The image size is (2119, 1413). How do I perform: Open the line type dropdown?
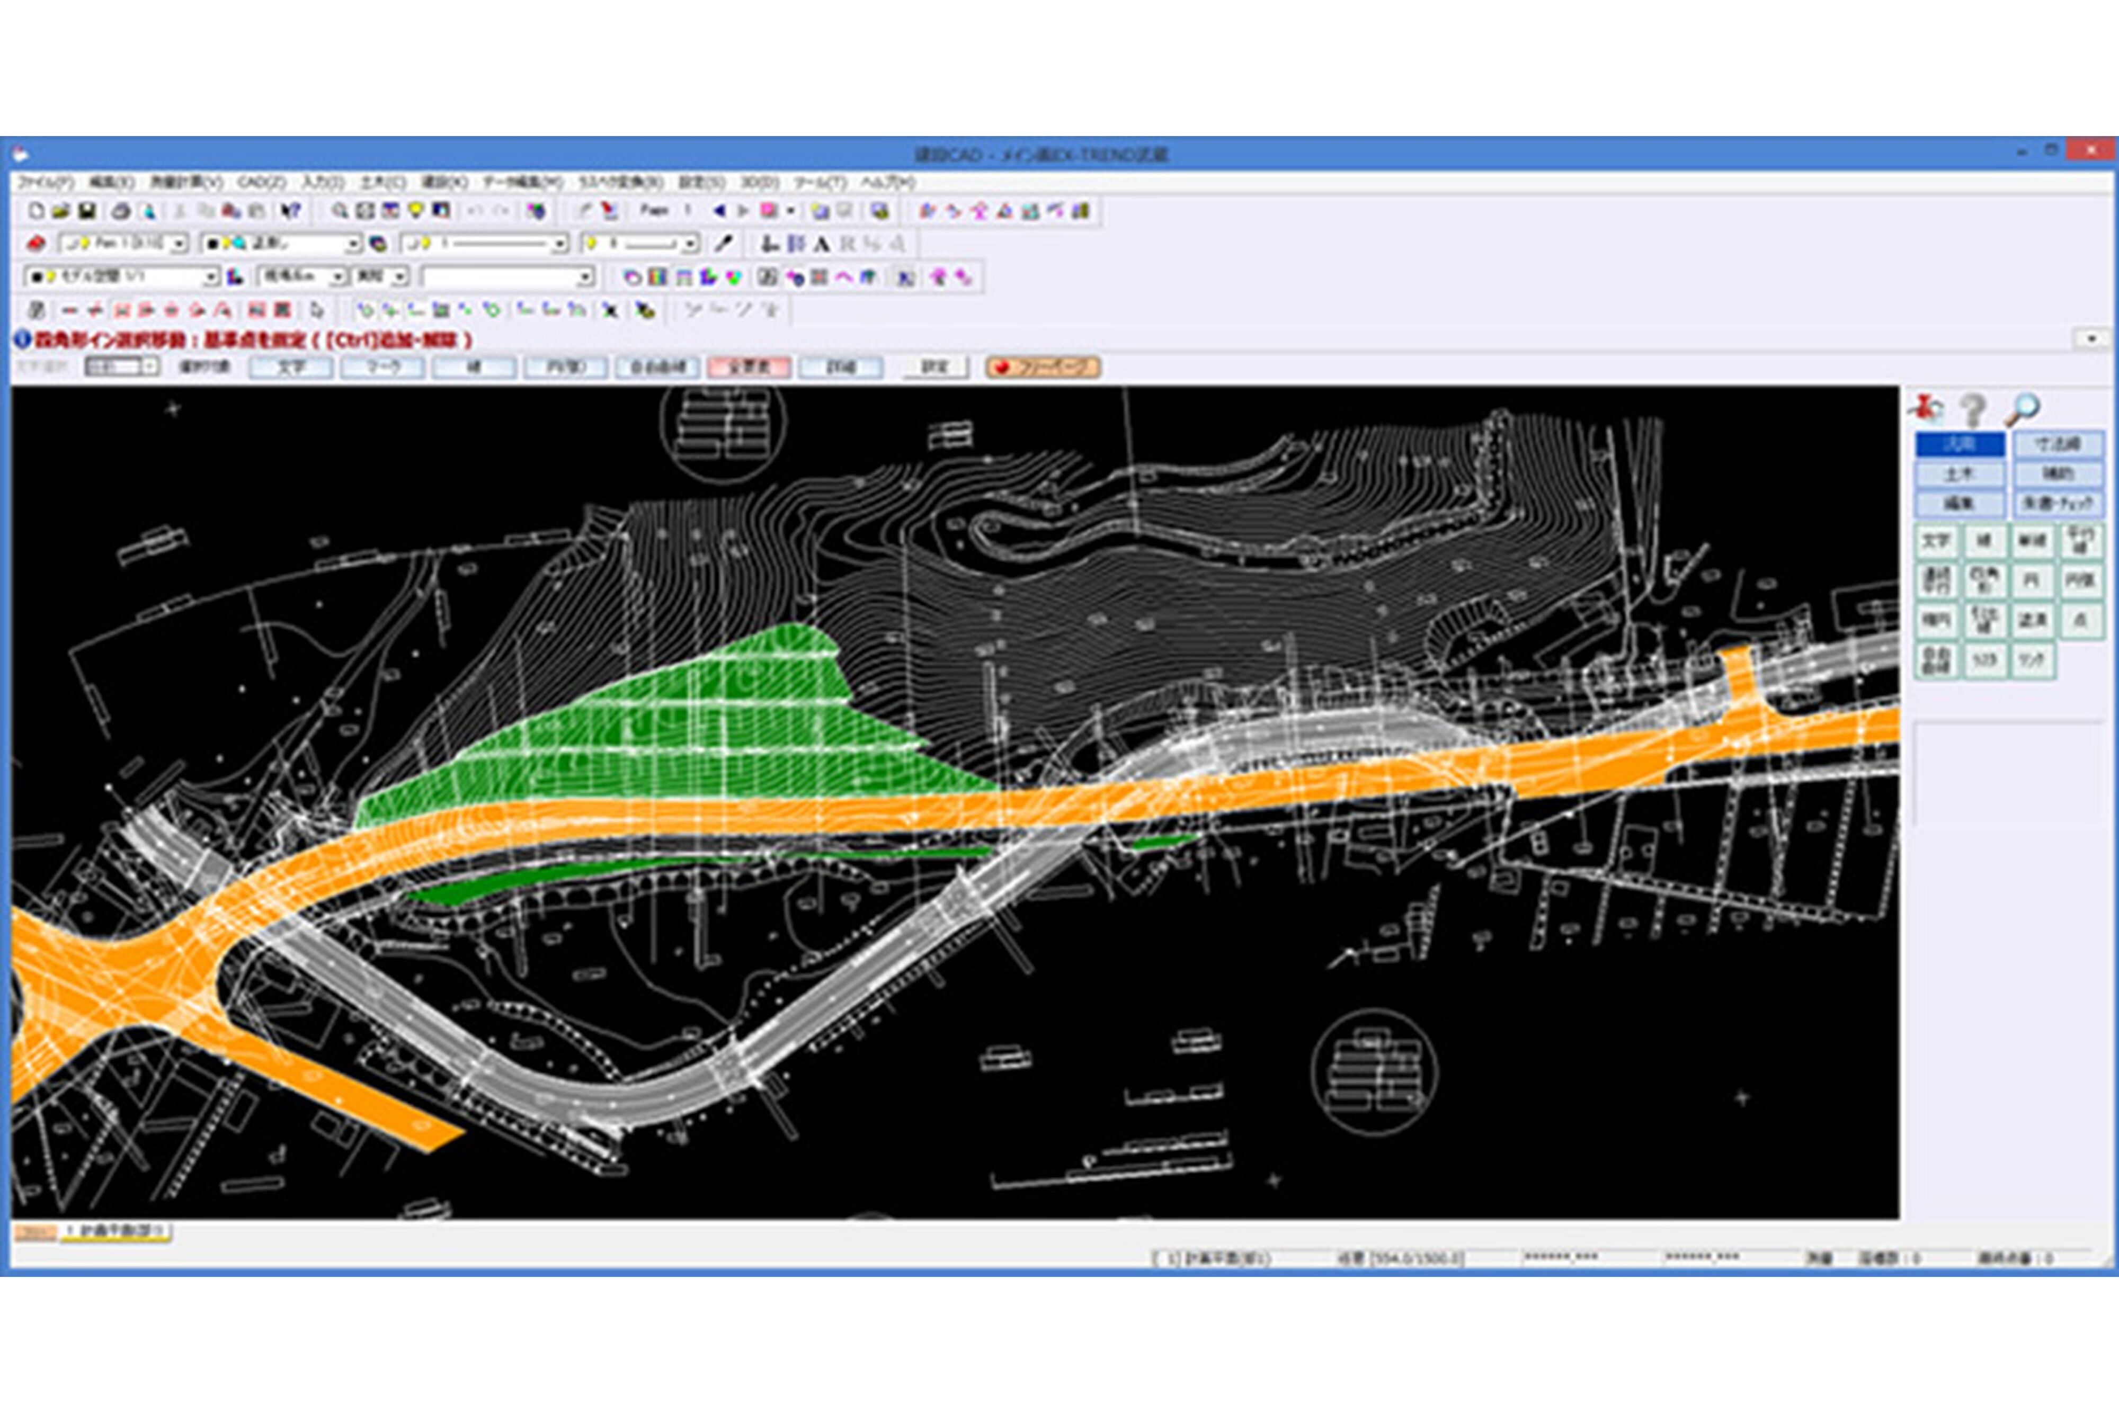point(560,244)
